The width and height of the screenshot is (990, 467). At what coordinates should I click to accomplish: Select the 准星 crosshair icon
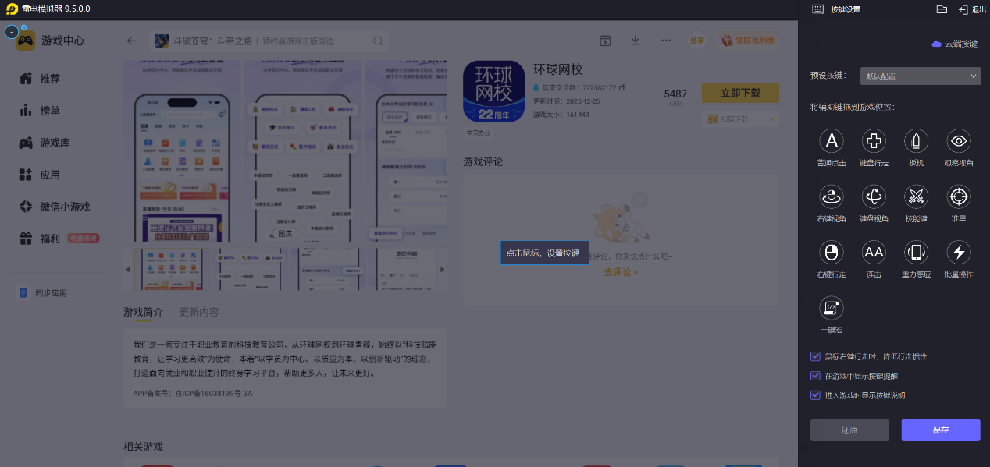click(x=959, y=196)
